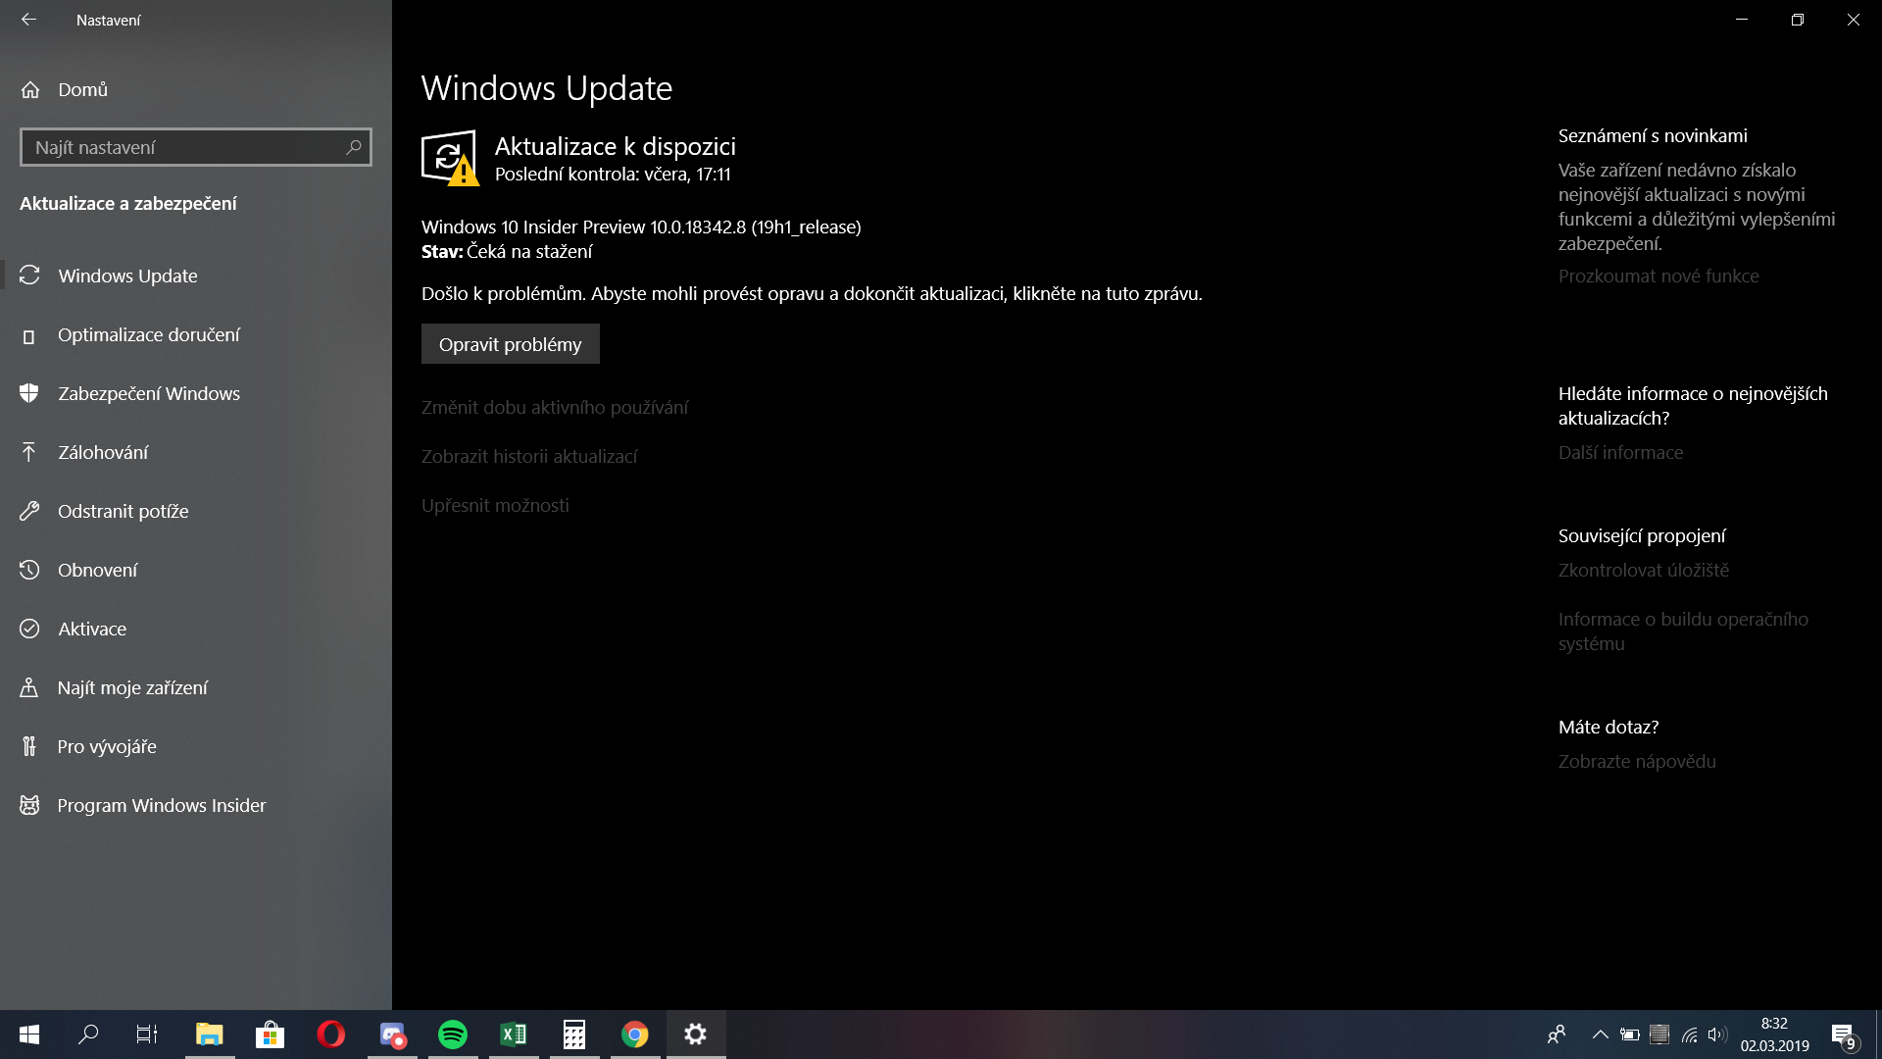
Task: Open Zálohování backup arrow icon
Action: pos(29,452)
